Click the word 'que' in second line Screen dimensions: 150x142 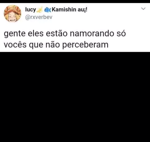pyautogui.click(x=36, y=46)
